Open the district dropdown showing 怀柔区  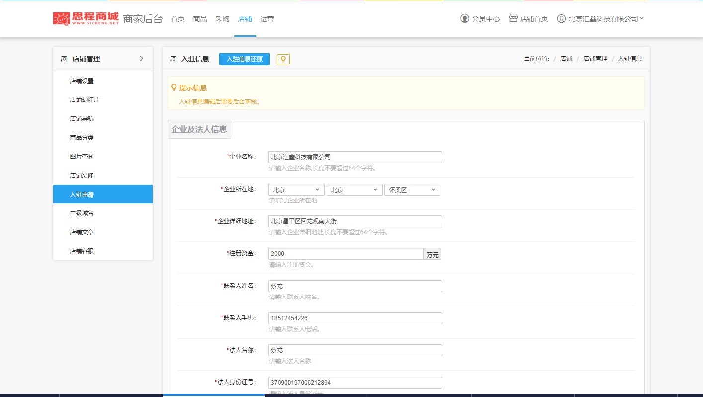(x=412, y=190)
